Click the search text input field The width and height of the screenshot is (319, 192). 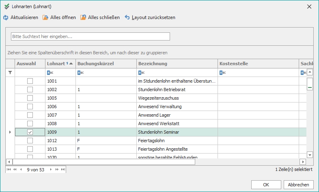[90, 36]
